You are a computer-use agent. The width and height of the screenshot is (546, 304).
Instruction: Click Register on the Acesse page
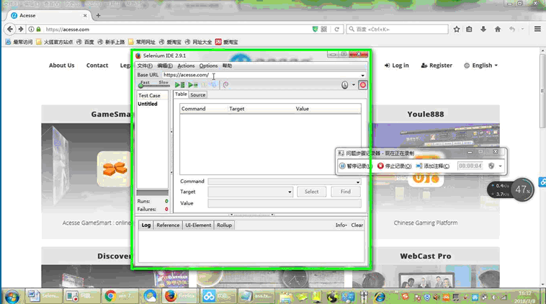(x=437, y=66)
